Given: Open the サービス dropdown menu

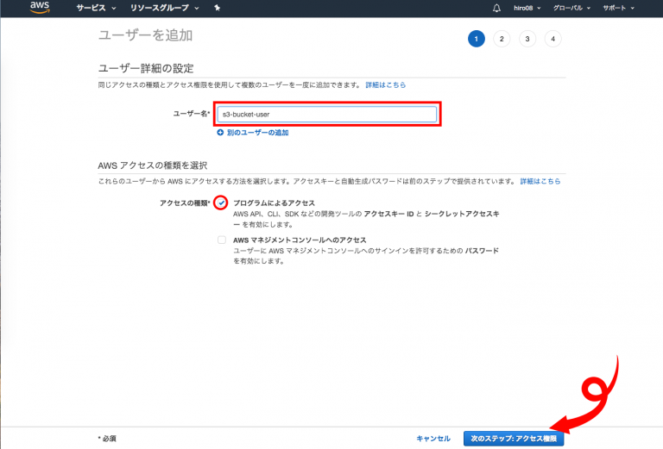Looking at the screenshot, I should (96, 8).
